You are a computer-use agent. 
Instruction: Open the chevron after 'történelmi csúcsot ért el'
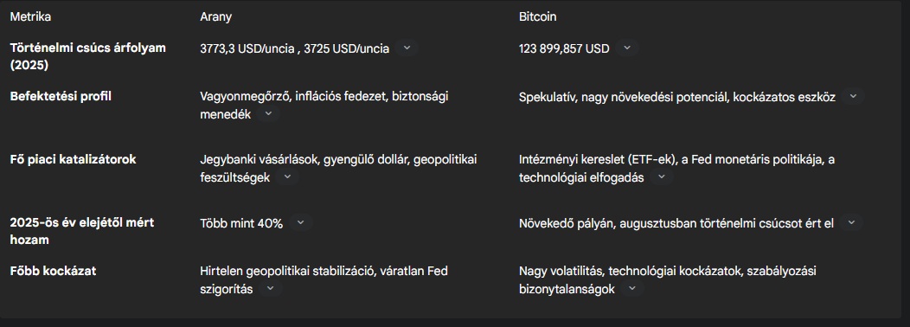(x=851, y=222)
